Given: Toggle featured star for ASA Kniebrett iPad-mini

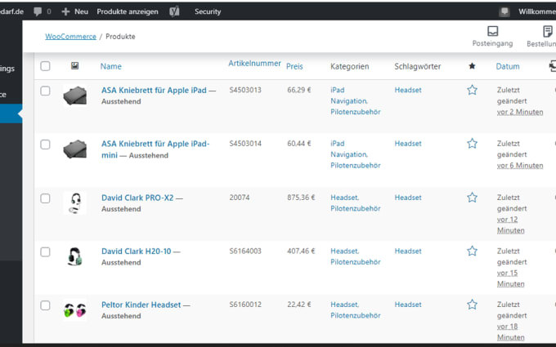Looking at the screenshot, I should [x=472, y=144].
